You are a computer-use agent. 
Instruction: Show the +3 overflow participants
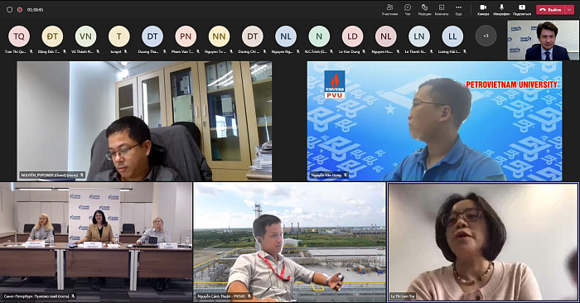486,36
